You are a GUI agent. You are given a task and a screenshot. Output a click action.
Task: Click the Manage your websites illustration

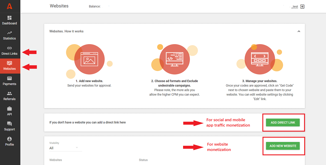tap(260, 59)
